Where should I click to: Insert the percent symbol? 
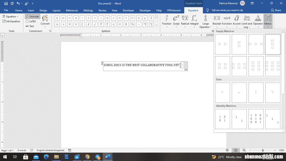click(132, 24)
